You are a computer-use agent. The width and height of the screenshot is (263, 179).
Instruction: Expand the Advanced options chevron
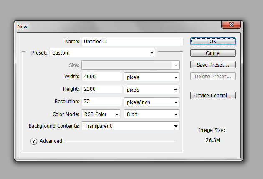34,142
